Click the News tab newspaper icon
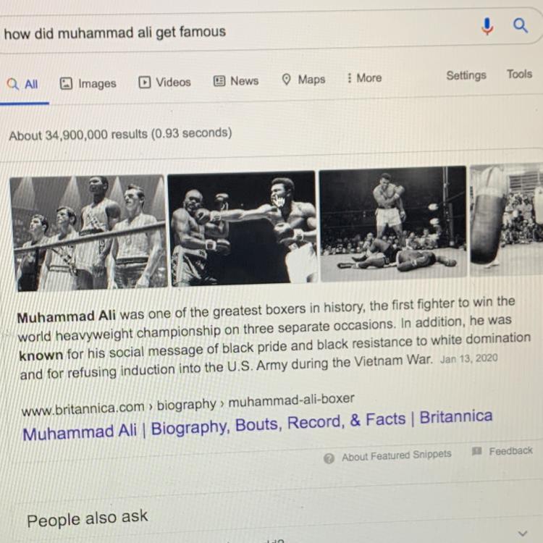 click(219, 81)
